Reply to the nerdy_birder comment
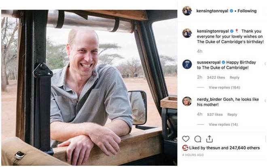Viewport: 267px width, 167px height. pos(232,115)
